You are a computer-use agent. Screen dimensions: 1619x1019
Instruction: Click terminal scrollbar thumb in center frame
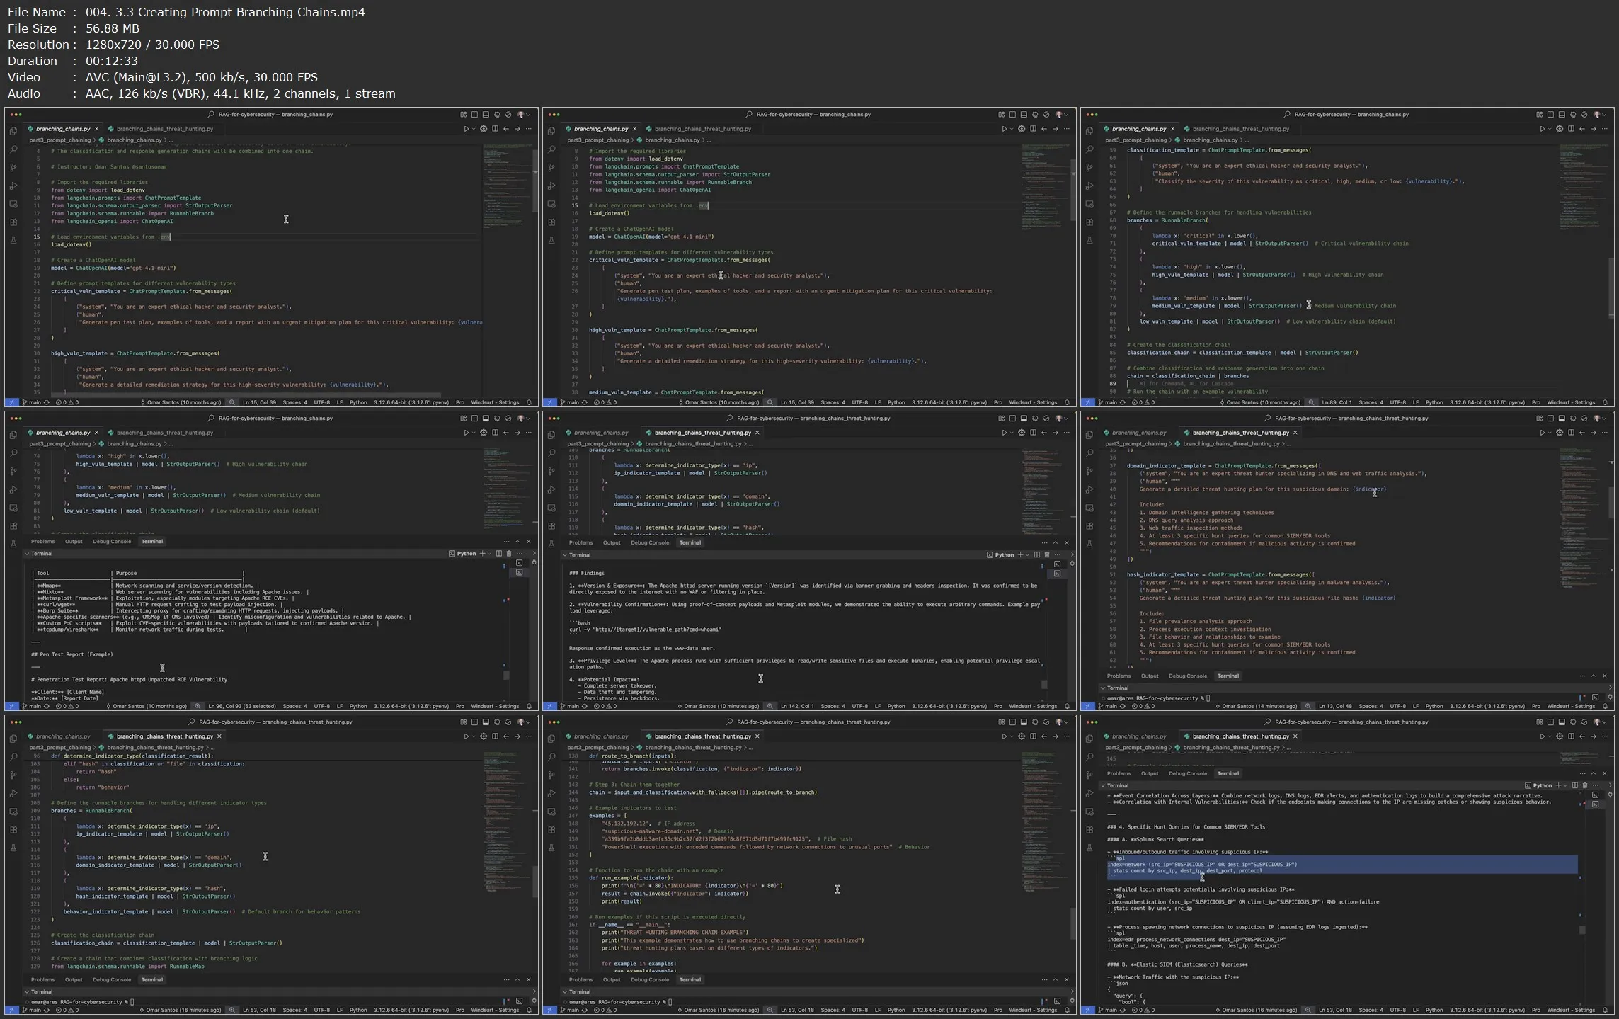click(1044, 684)
